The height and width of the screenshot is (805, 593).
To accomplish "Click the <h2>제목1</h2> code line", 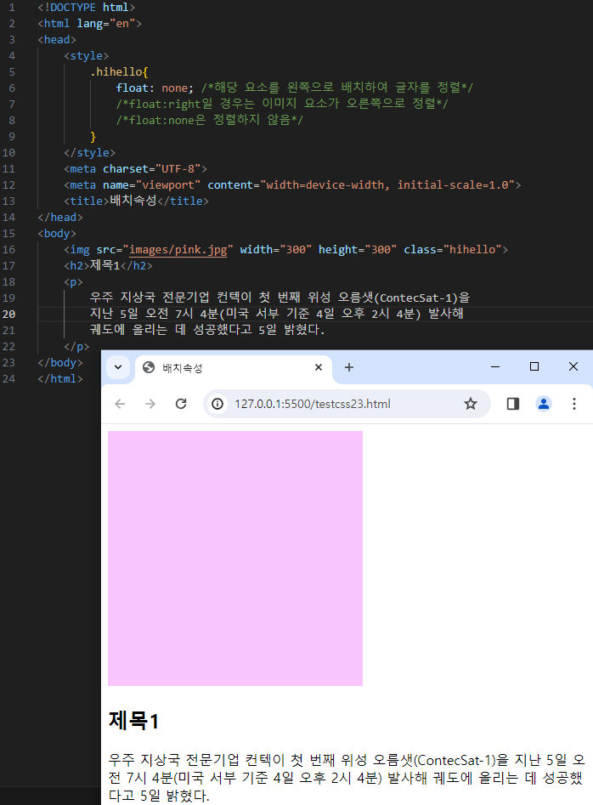I will point(108,265).
